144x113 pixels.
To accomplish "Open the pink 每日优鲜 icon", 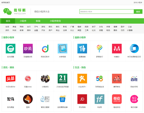I will tap(134, 99).
